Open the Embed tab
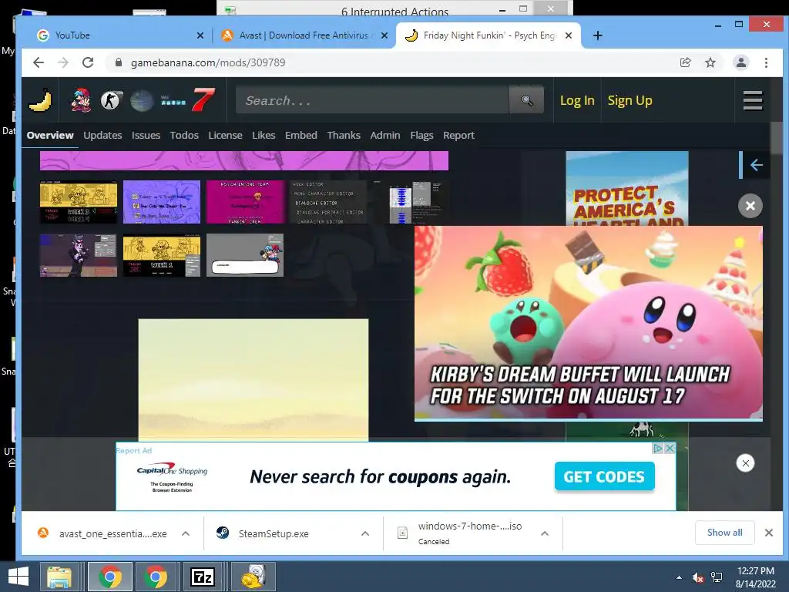Viewport: 789px width, 592px height. (301, 135)
